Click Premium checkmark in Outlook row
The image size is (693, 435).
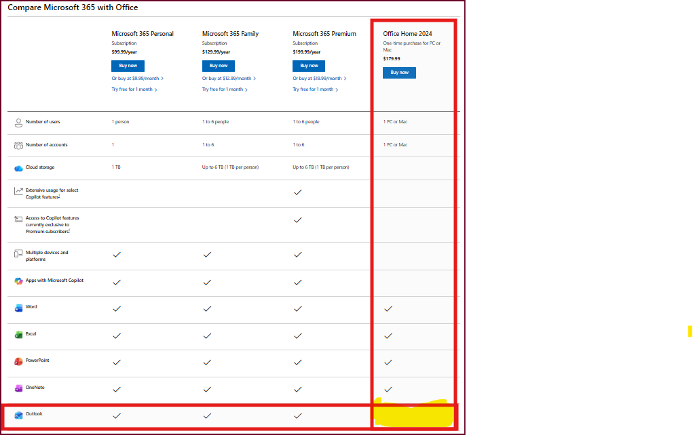tap(298, 416)
